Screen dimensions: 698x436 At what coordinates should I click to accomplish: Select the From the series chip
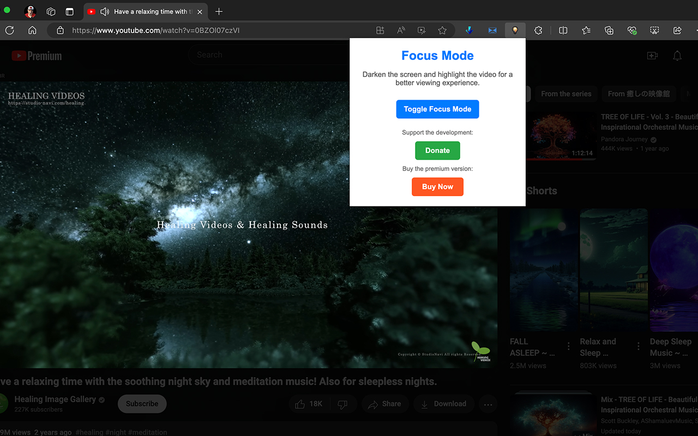coord(566,94)
